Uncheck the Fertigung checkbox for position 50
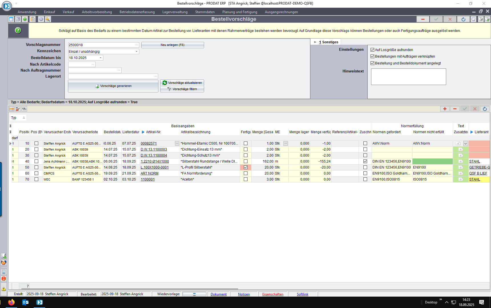The width and height of the screenshot is (491, 308). (x=246, y=167)
